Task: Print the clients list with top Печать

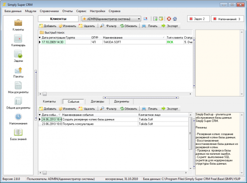Action: pyautogui.click(x=150, y=26)
